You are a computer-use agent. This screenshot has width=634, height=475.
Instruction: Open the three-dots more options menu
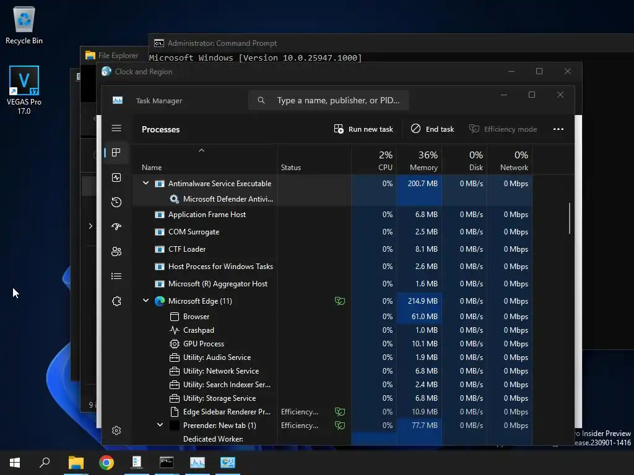tap(558, 129)
